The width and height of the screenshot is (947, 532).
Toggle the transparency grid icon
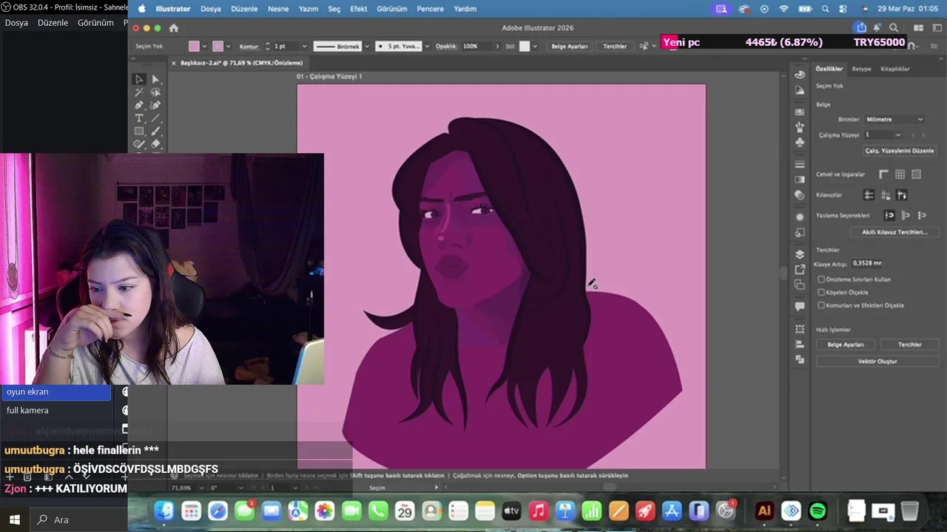point(916,174)
